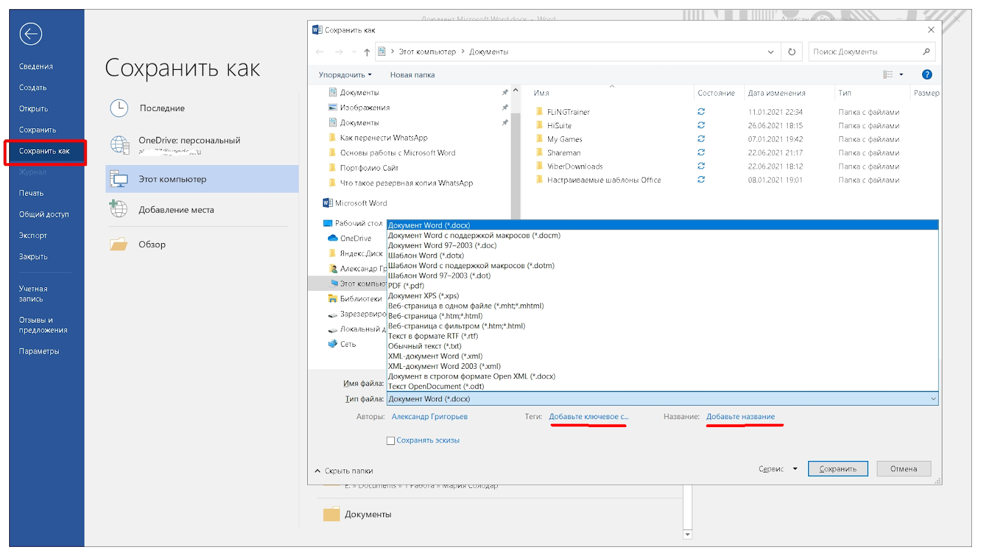Click the back arrow circle icon
The width and height of the screenshot is (981, 556).
(31, 34)
